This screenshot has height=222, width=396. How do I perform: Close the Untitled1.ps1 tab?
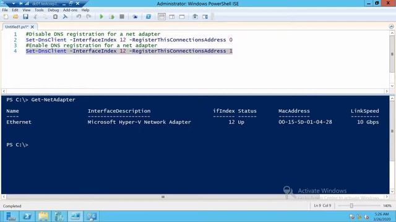point(32,27)
